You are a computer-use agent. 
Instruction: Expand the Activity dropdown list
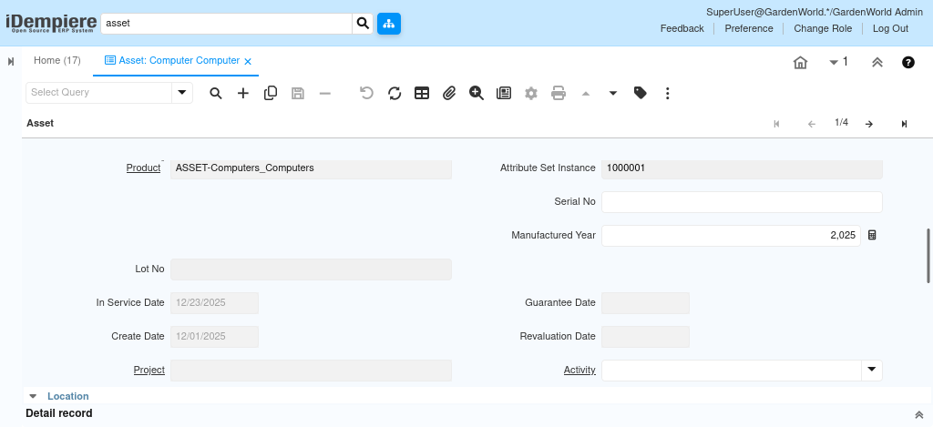coord(872,370)
